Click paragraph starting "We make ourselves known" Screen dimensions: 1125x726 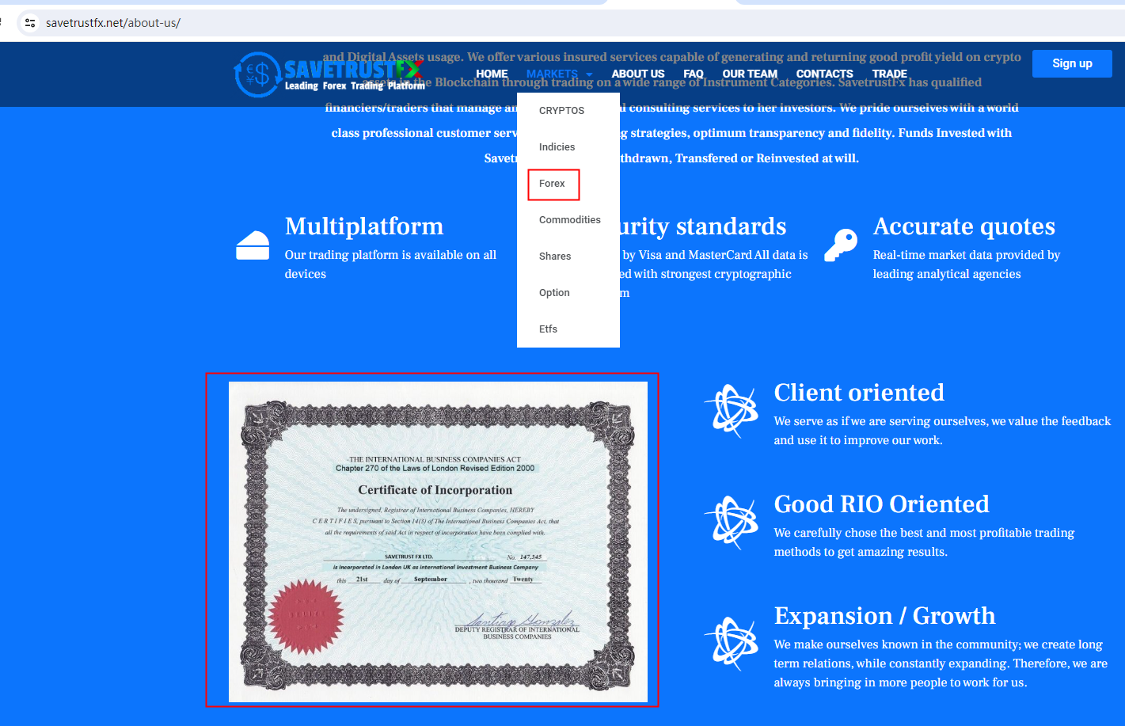click(941, 663)
